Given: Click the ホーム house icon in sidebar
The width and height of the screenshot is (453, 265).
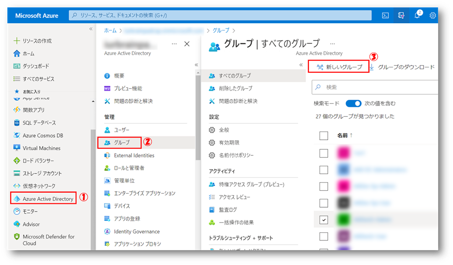Looking at the screenshot, I should 17,53.
